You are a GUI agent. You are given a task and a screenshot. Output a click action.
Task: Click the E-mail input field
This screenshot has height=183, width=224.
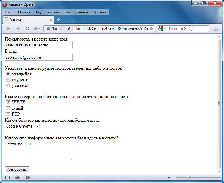[39, 57]
